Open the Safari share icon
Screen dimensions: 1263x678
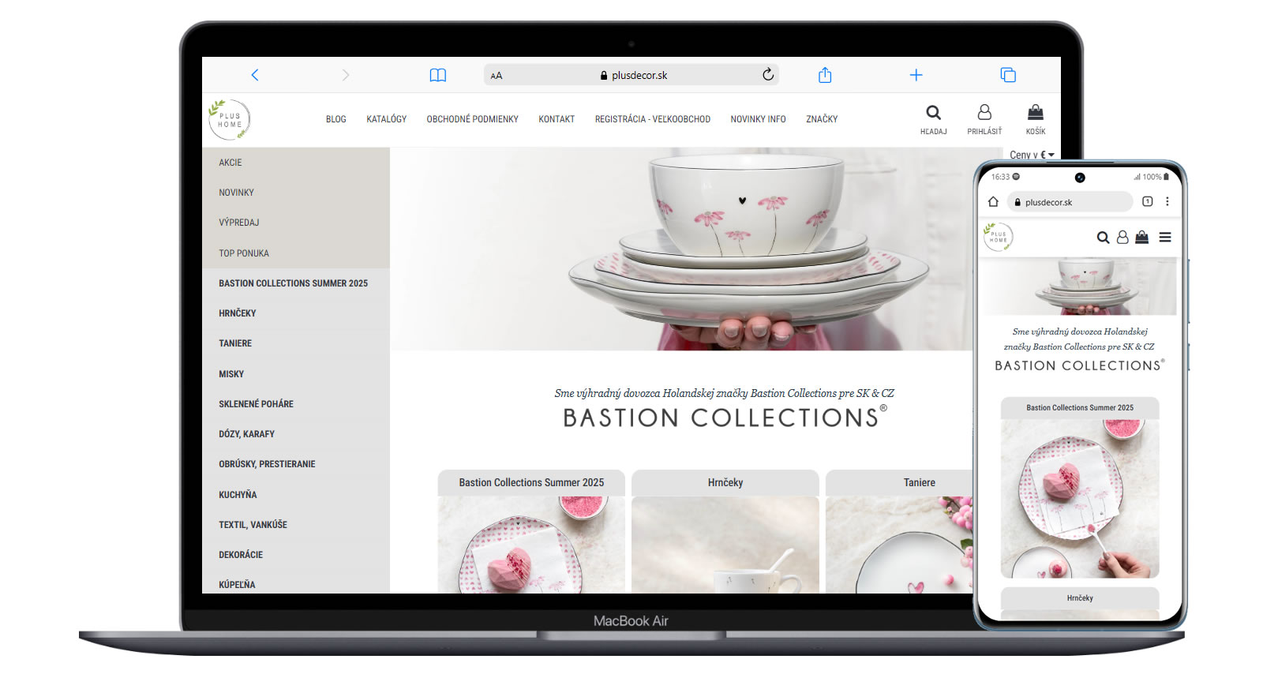tap(825, 74)
